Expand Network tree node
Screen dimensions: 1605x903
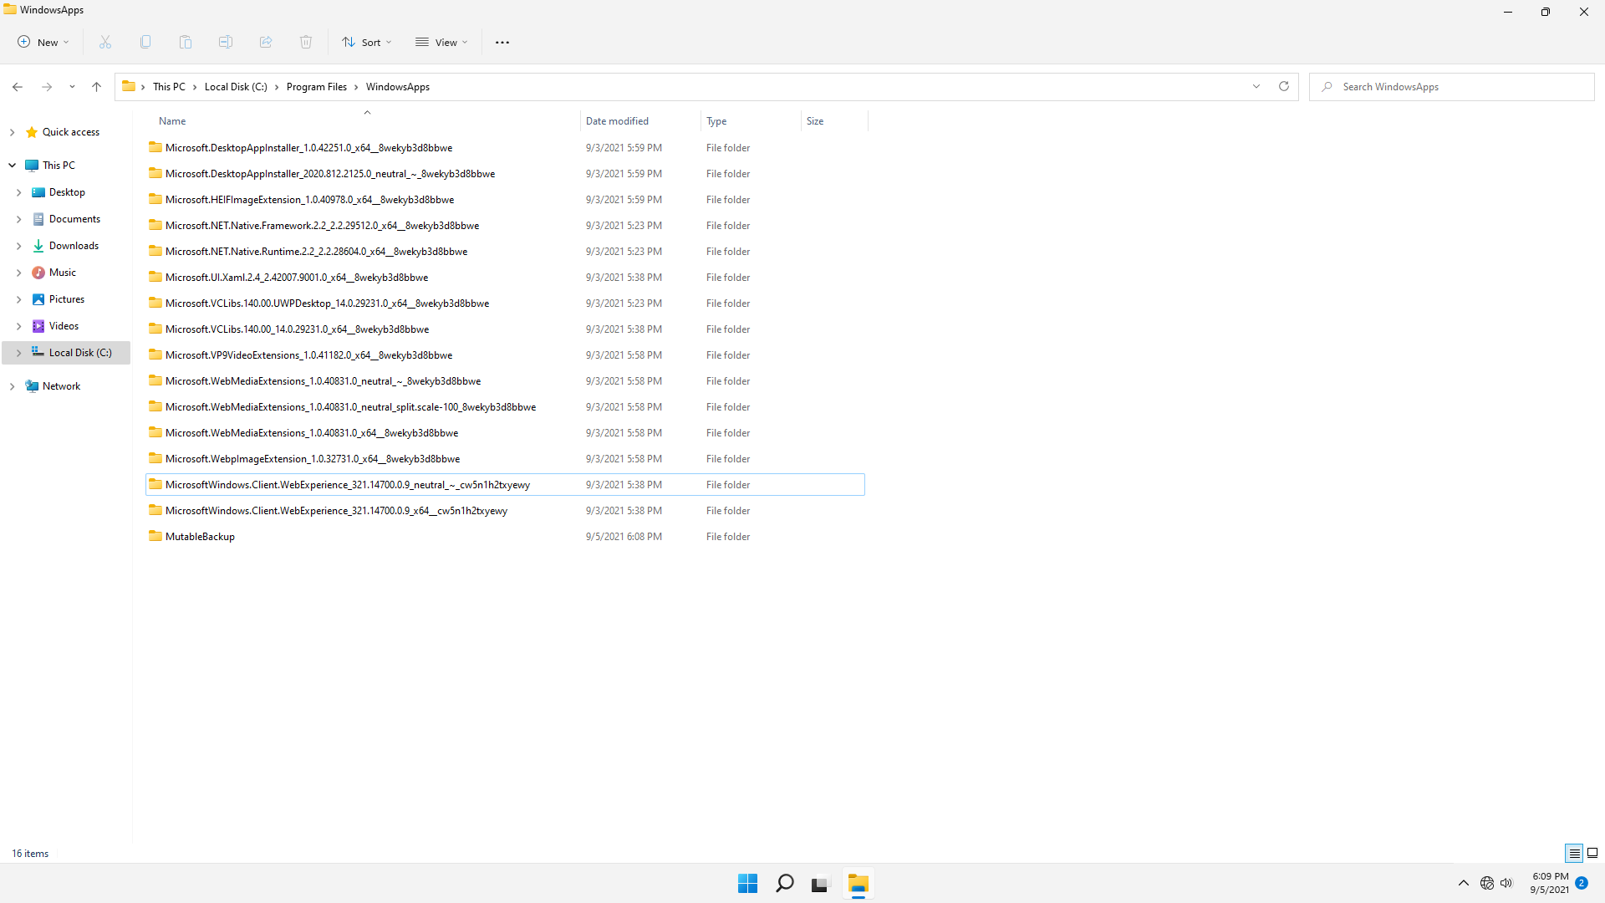click(x=12, y=386)
